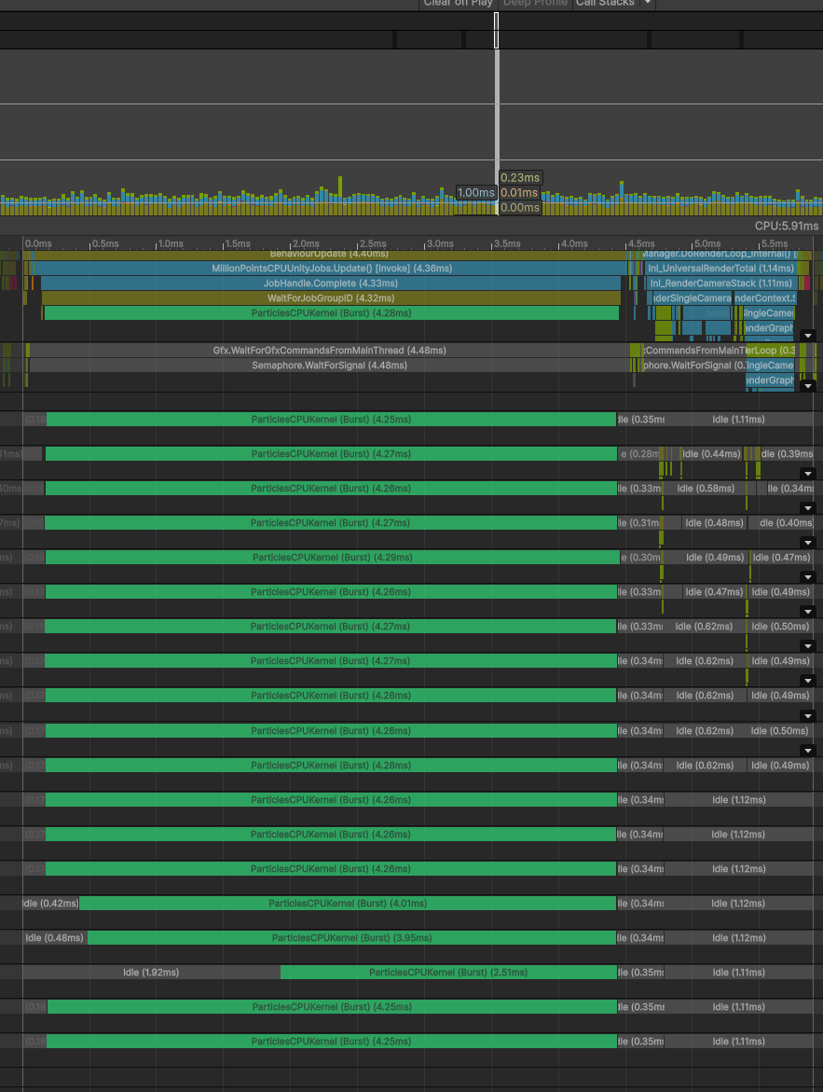This screenshot has height=1092, width=823.
Task: Click the nderSingleCamera sample in the main thread
Action: pos(690,298)
